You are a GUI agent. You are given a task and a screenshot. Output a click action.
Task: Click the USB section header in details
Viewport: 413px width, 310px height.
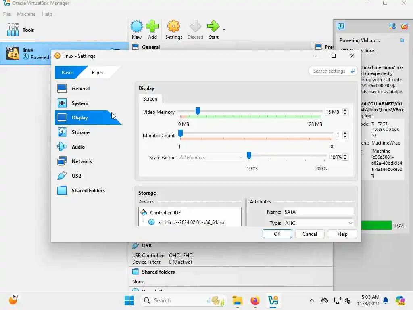click(146, 246)
